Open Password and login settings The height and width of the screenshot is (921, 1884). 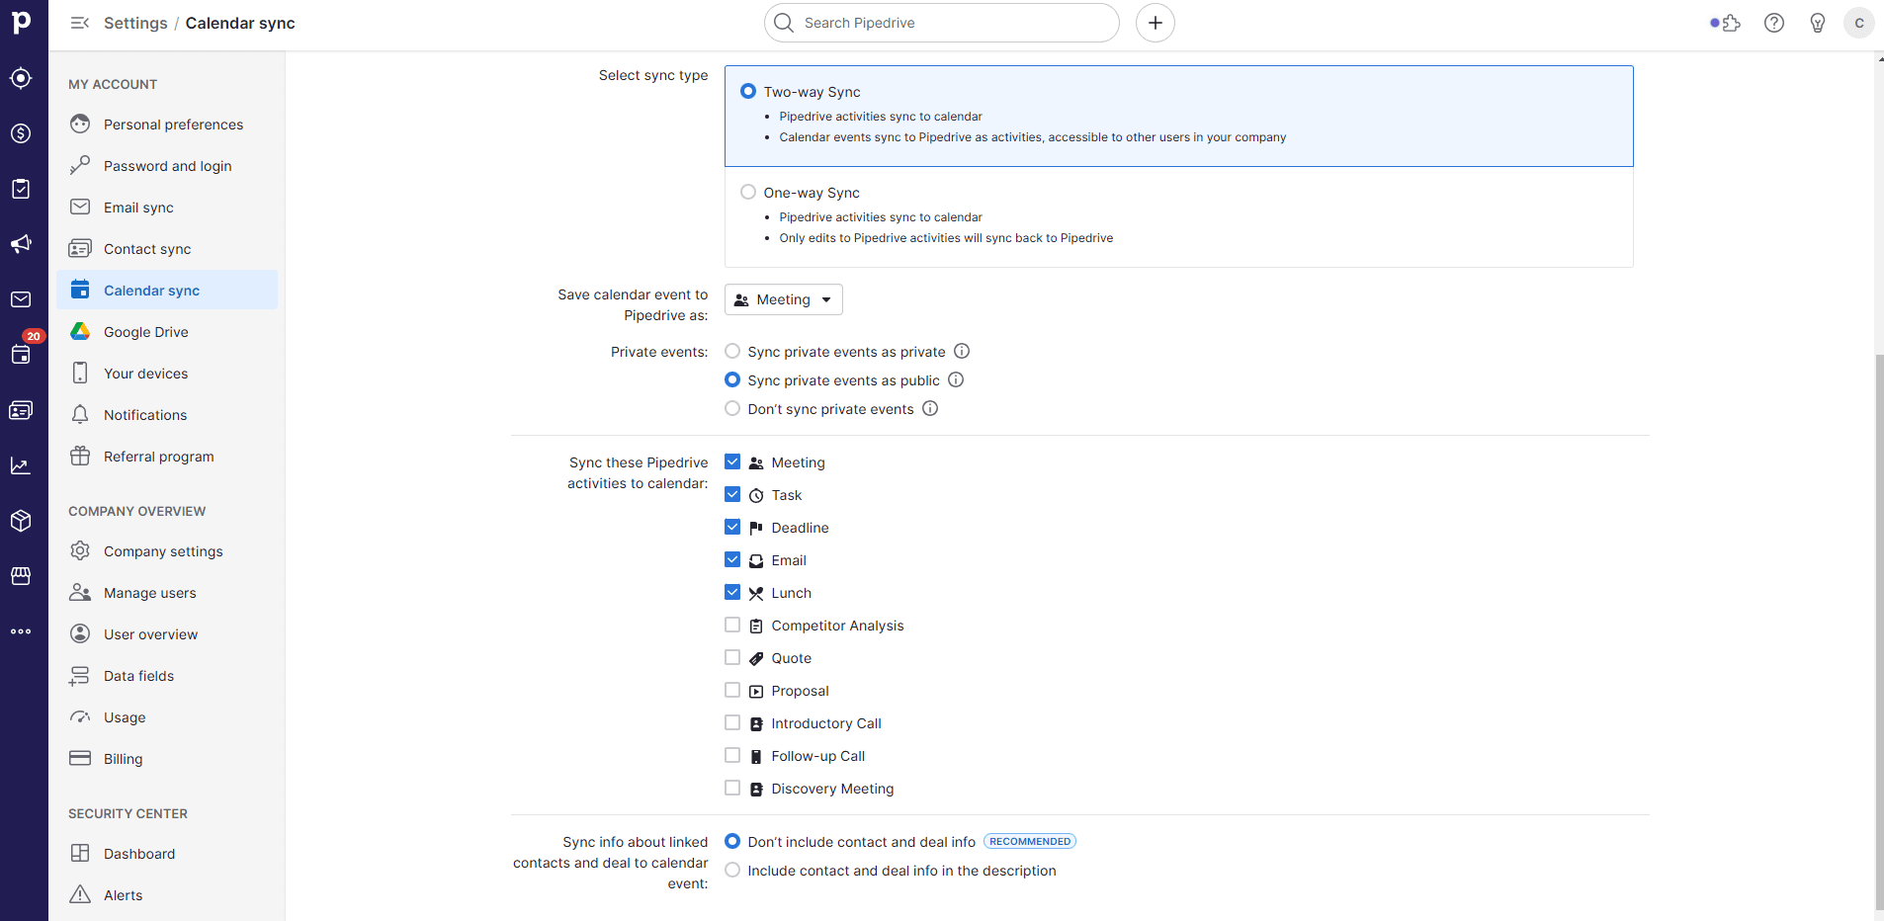[x=167, y=166]
